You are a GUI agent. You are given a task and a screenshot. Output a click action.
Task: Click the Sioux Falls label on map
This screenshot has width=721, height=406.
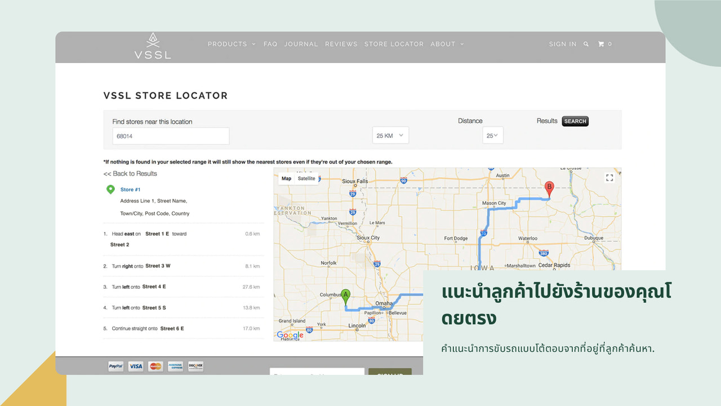point(355,182)
